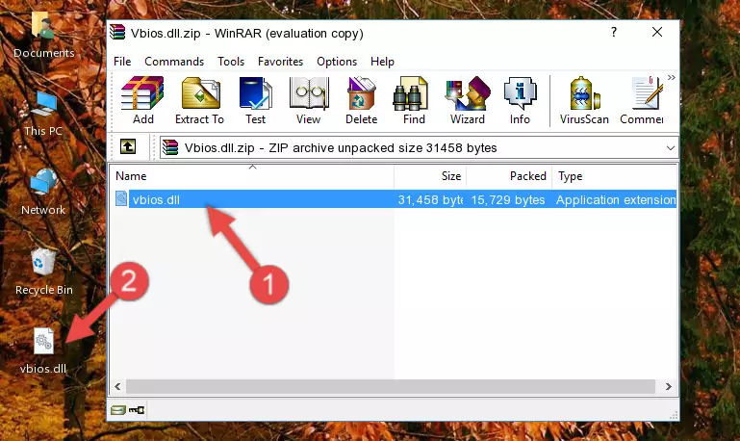Viewport: 740px width, 441px height.
Task: Select the Documents desktop icon
Action: (43, 36)
